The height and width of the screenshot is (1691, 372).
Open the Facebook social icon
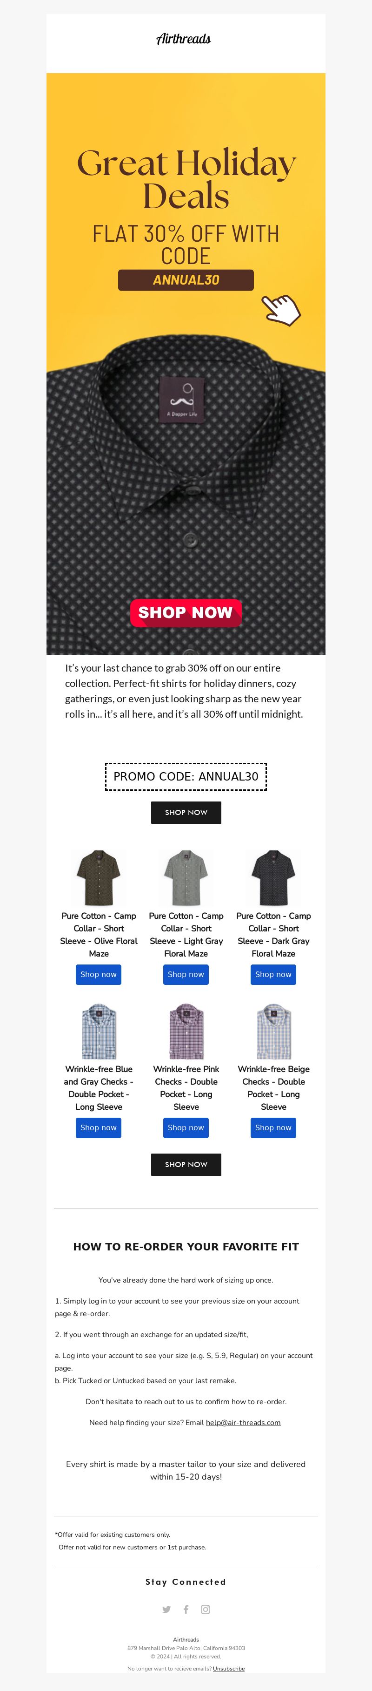(186, 1609)
